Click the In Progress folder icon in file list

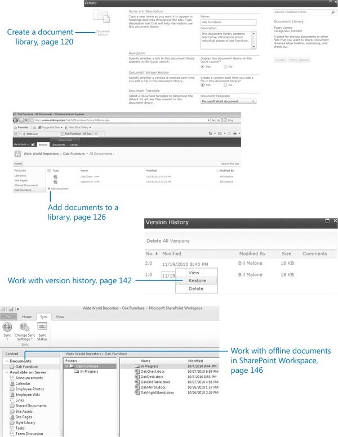click(x=137, y=366)
